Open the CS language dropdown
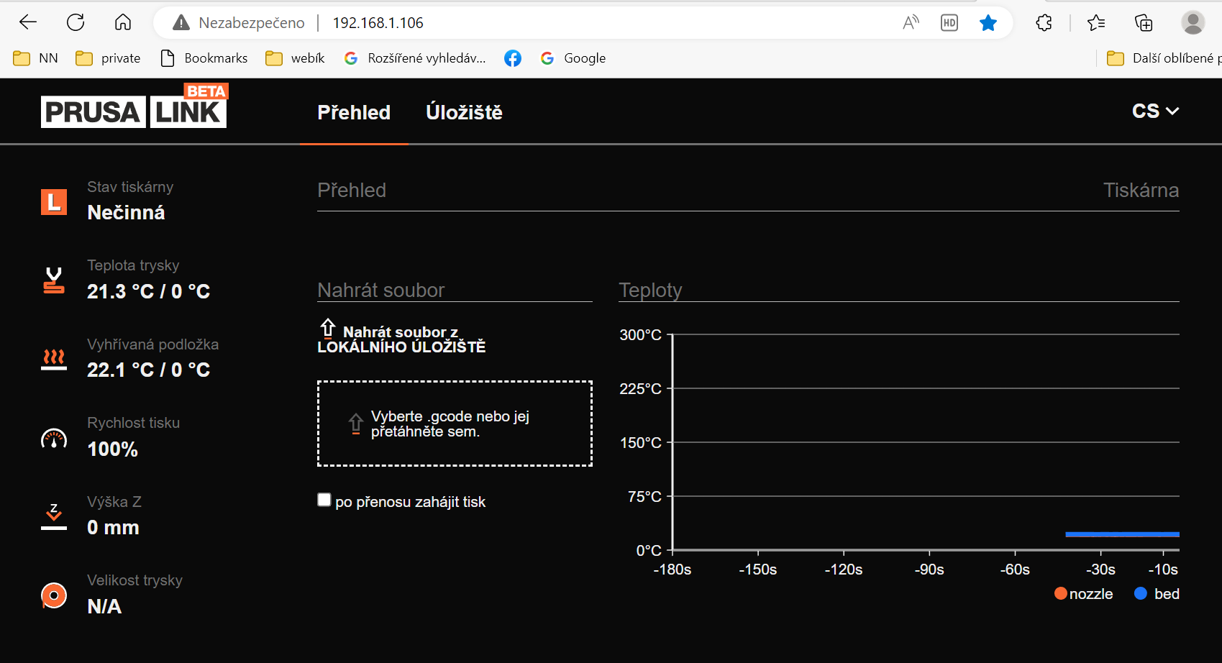 coord(1154,111)
